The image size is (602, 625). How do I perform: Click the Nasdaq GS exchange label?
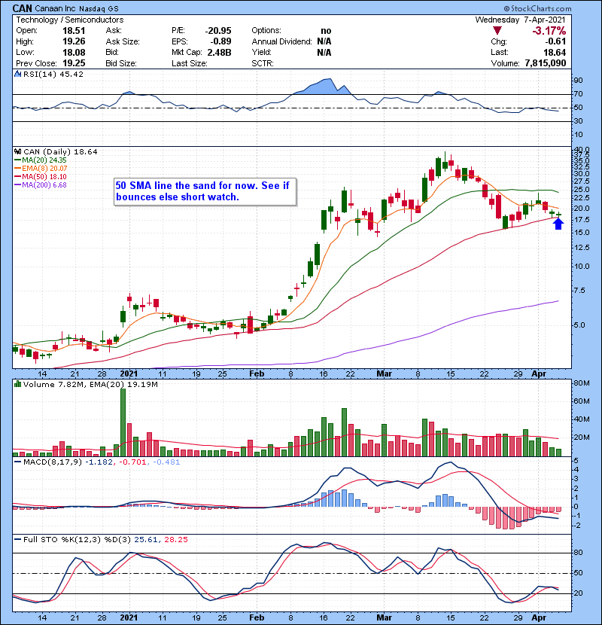(x=99, y=9)
